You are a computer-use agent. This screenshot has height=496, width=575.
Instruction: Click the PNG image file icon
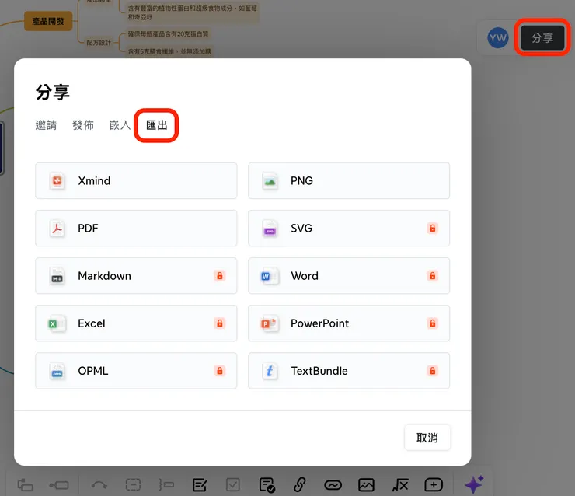pyautogui.click(x=270, y=181)
